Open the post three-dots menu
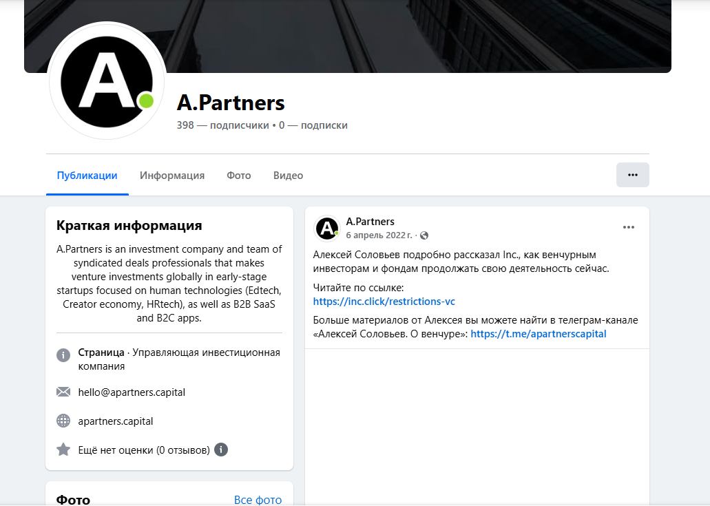The height and width of the screenshot is (506, 710). tap(629, 227)
